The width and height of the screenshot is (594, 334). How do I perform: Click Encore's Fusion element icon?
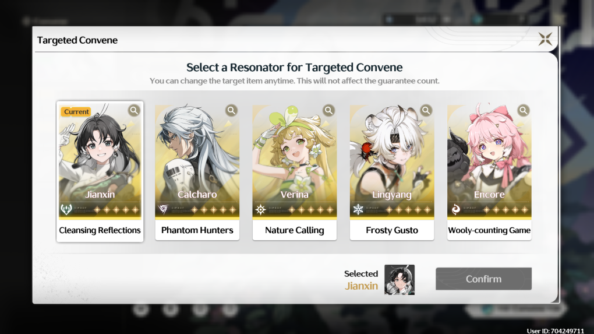pyautogui.click(x=455, y=209)
